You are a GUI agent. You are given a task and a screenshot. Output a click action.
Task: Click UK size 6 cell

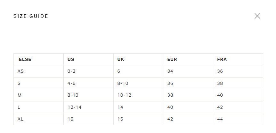[119, 71]
